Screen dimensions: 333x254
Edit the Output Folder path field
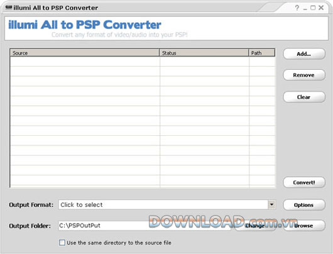coord(145,226)
